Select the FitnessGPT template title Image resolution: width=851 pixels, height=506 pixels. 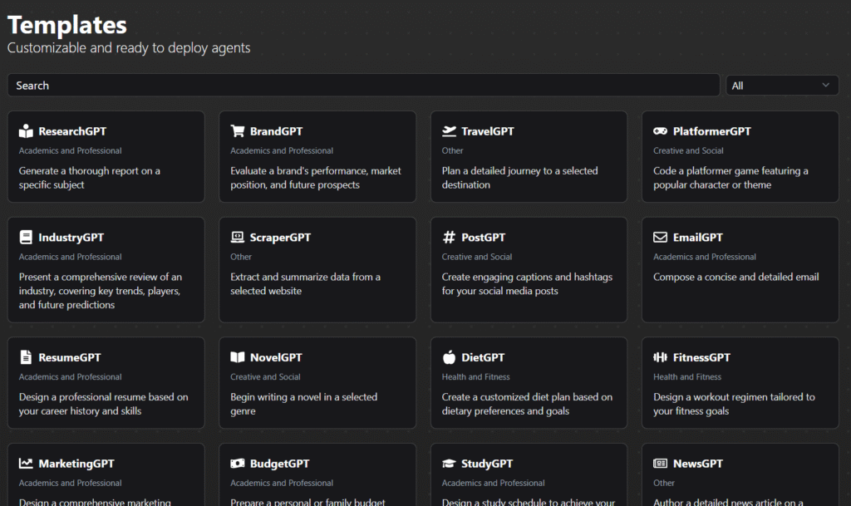click(x=701, y=357)
